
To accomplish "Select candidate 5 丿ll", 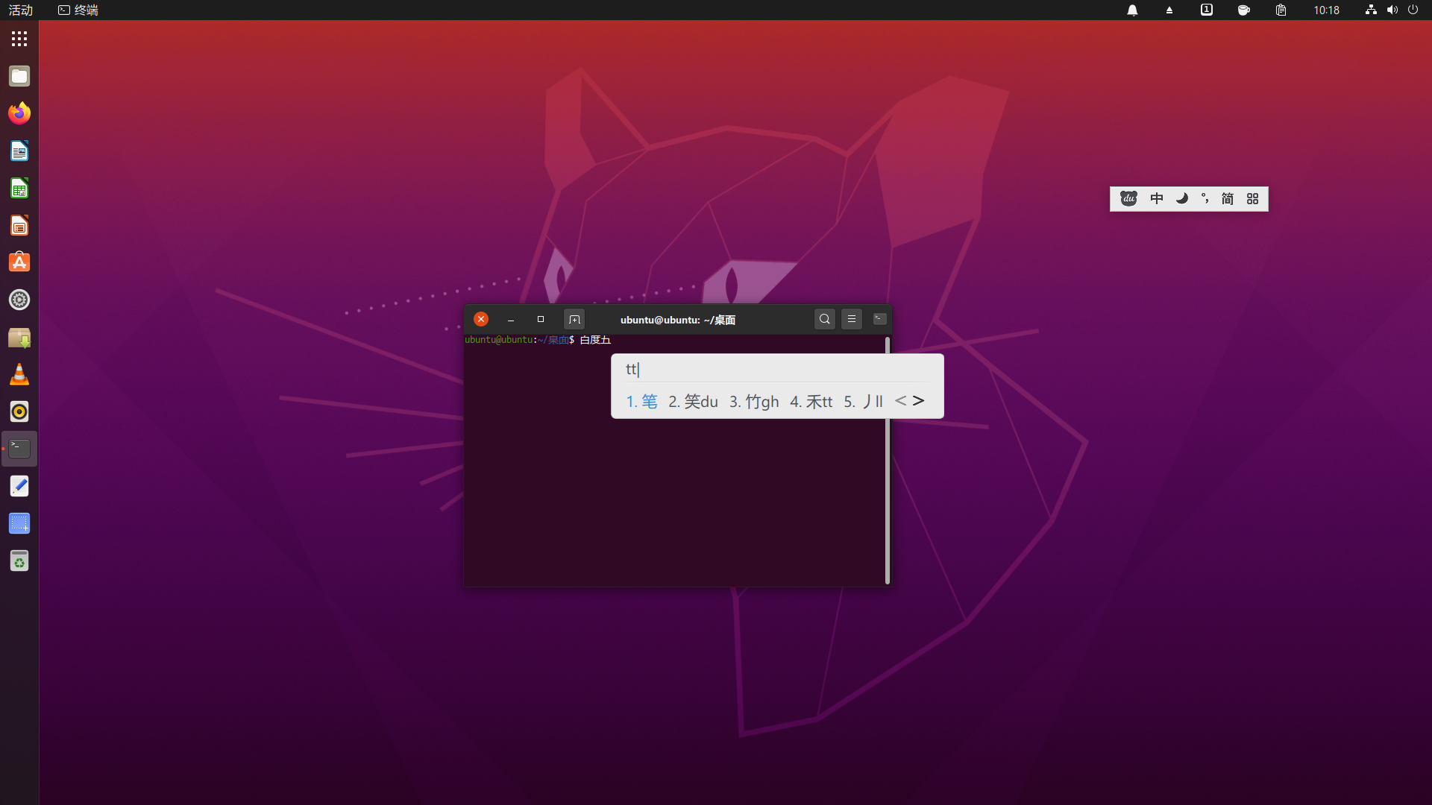I will 863,401.
